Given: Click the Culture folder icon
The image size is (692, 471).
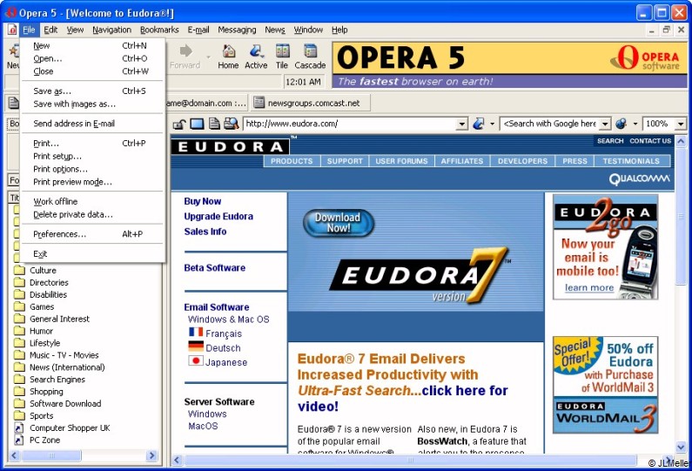Looking at the screenshot, I should pyautogui.click(x=19, y=270).
